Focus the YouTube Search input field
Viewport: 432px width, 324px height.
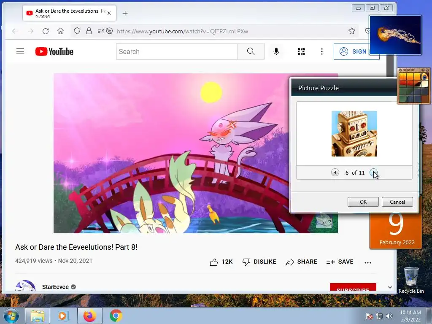[177, 51]
